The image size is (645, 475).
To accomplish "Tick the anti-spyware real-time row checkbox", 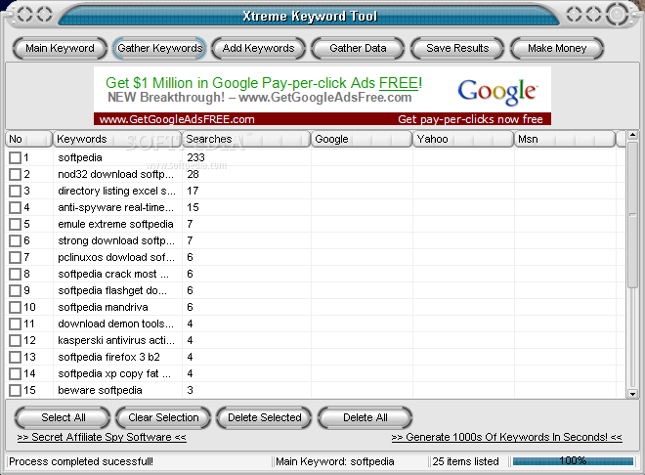I will click(x=16, y=207).
